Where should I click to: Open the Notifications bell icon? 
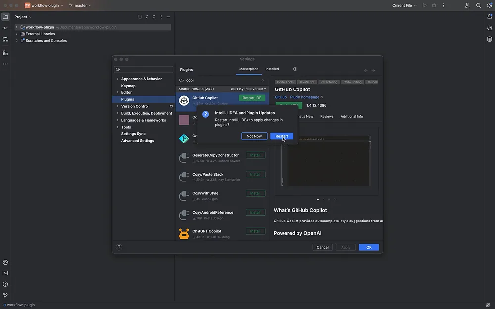490,17
